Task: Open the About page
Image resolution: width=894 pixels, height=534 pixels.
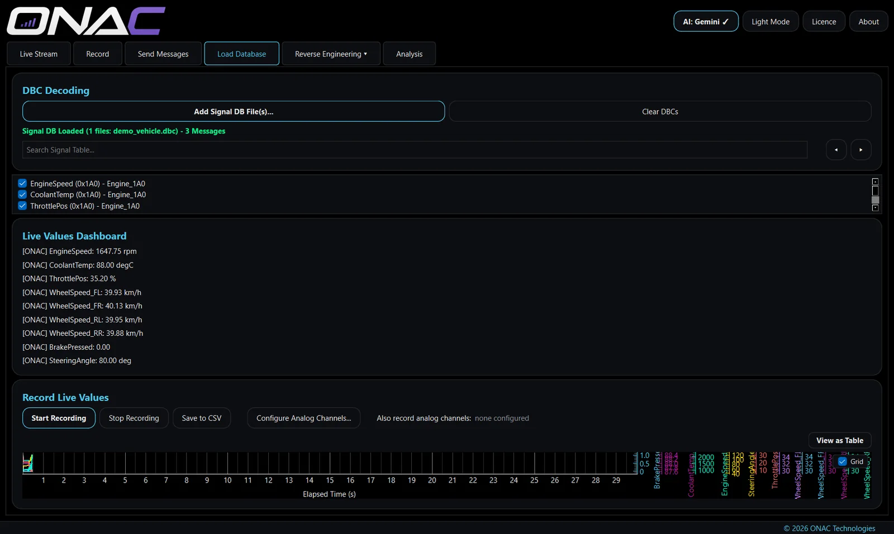Action: pos(869,21)
